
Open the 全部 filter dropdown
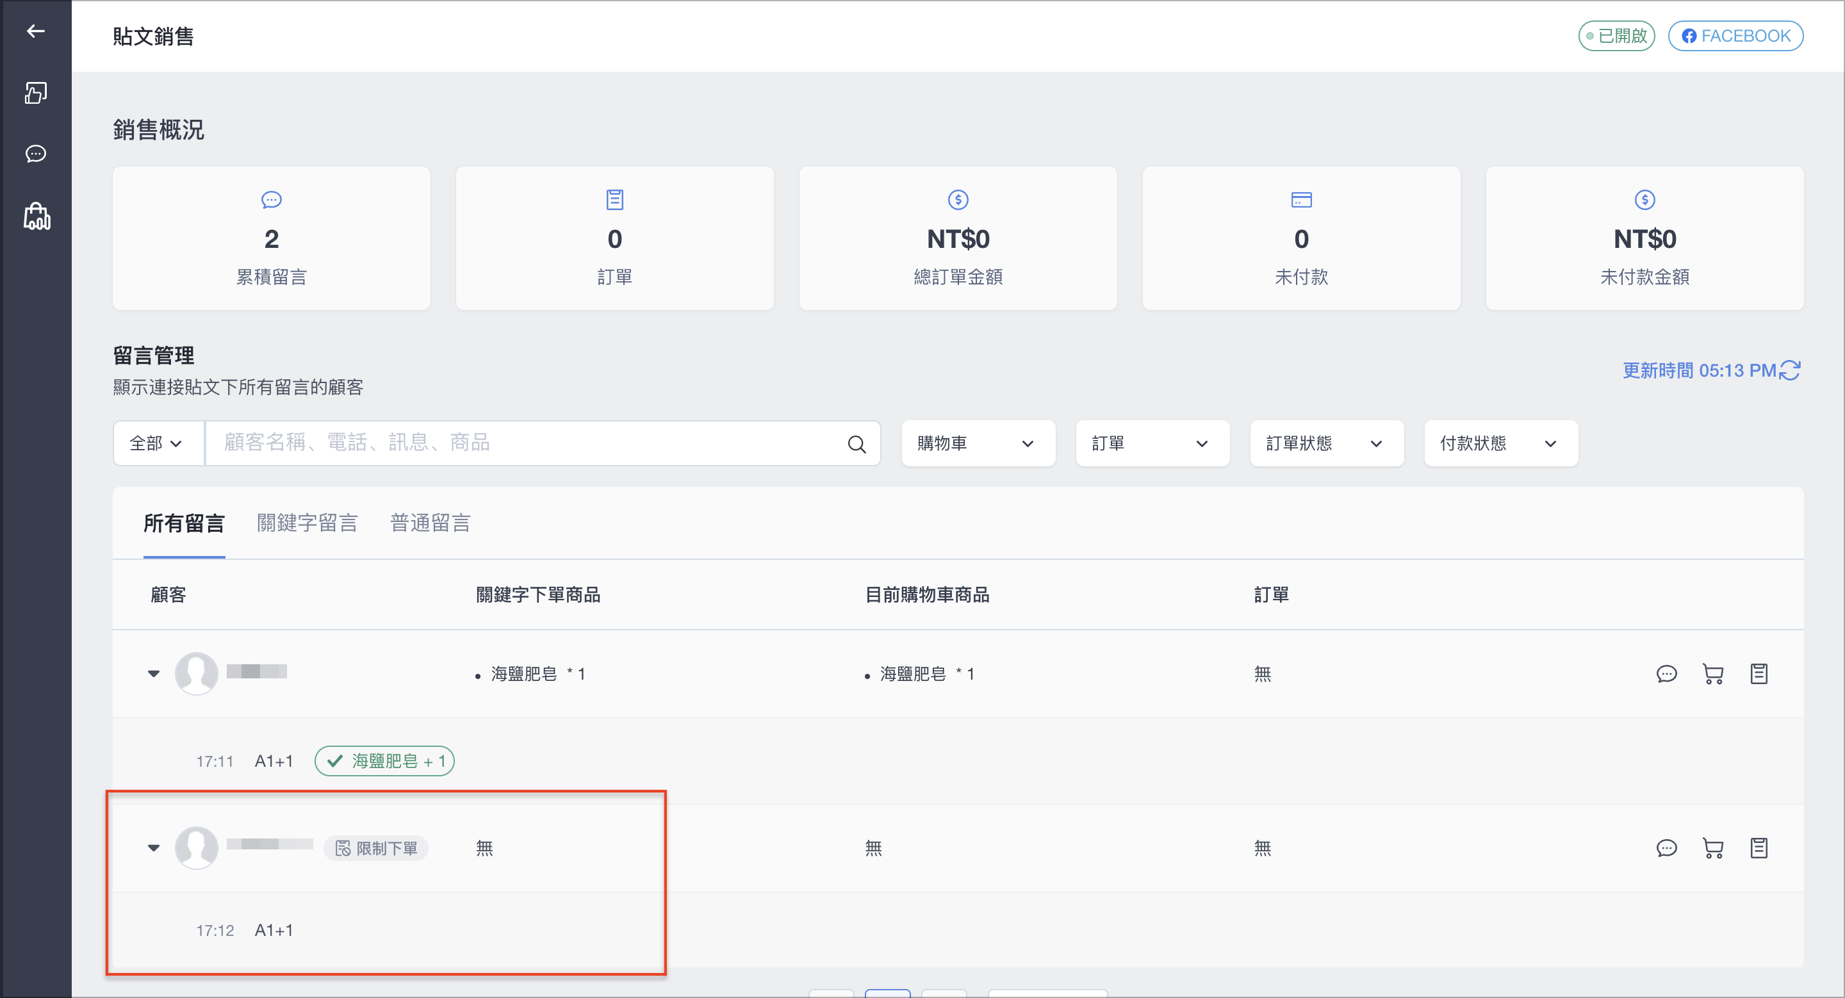(x=158, y=443)
